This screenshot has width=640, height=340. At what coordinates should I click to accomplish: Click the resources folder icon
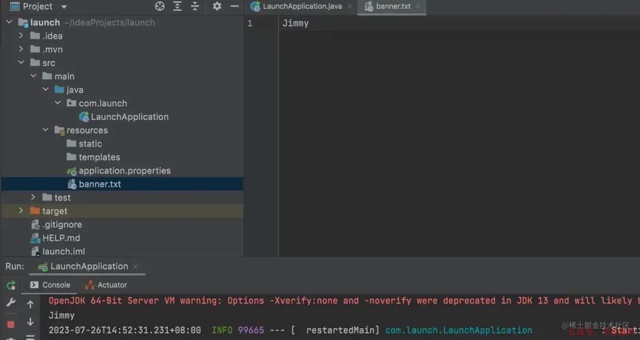coord(60,130)
